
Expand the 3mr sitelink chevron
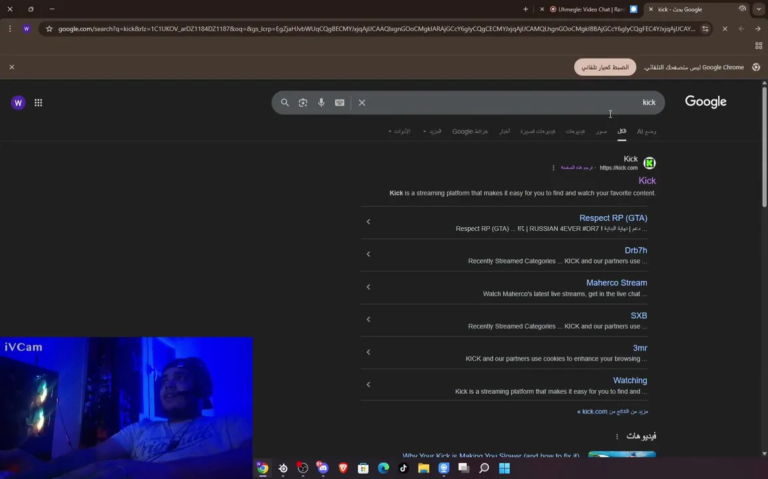368,352
